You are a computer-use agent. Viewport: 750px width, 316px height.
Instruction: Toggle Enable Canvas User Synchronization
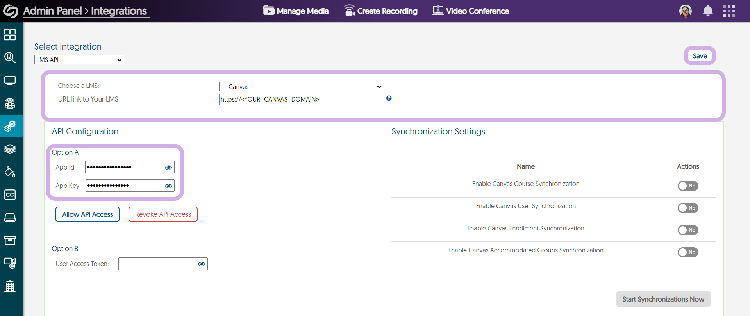(x=688, y=208)
